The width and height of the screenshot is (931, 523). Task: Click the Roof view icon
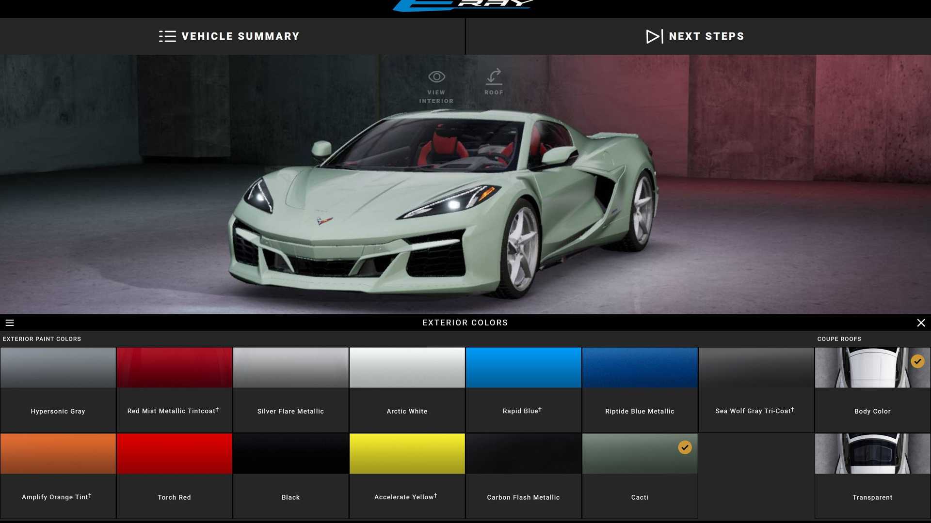(x=494, y=77)
